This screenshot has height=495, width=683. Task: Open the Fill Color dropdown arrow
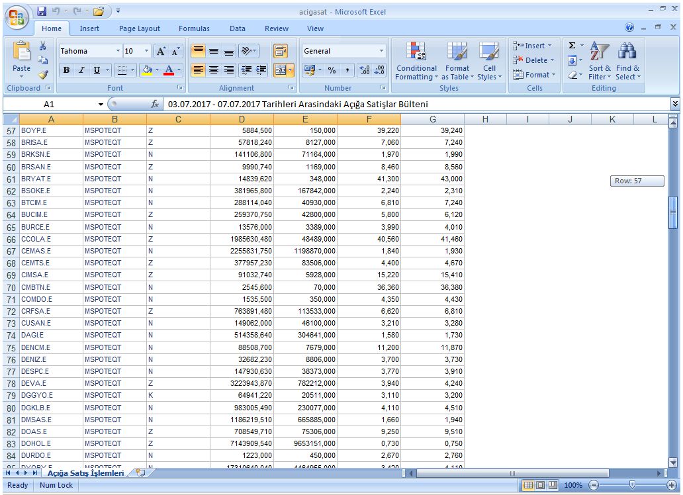click(158, 69)
